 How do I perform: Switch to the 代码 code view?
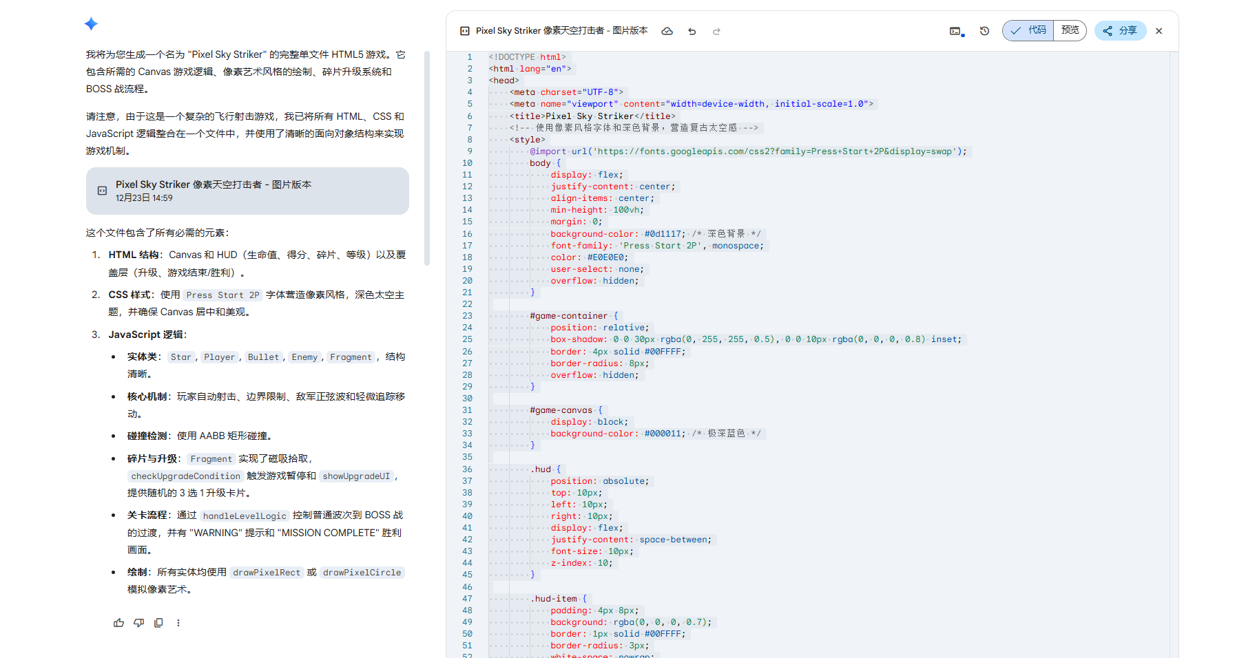(1028, 30)
